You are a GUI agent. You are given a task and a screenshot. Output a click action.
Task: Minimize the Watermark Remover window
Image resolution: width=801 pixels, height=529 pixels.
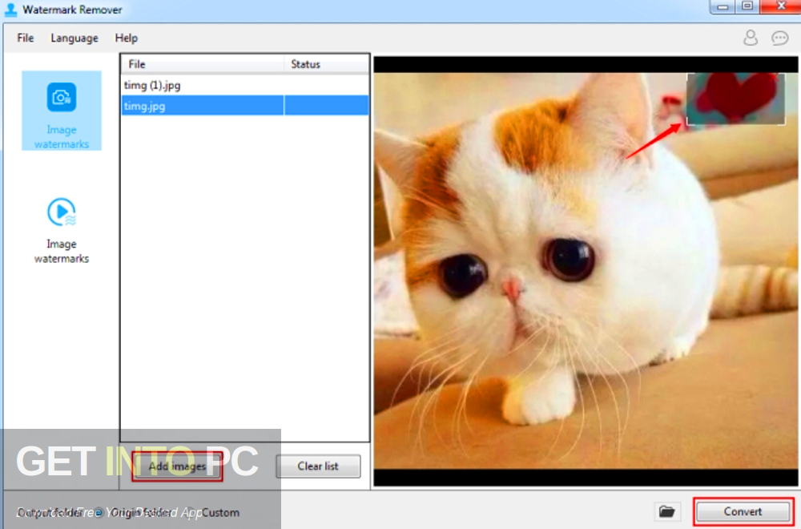click(723, 6)
